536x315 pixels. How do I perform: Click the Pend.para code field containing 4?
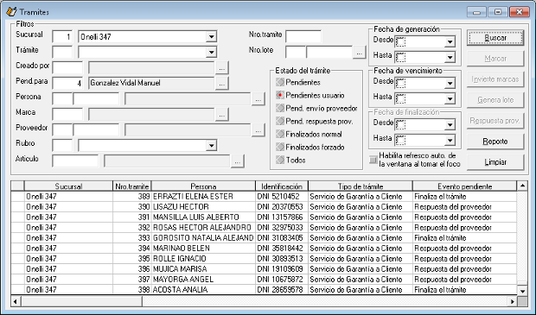67,83
